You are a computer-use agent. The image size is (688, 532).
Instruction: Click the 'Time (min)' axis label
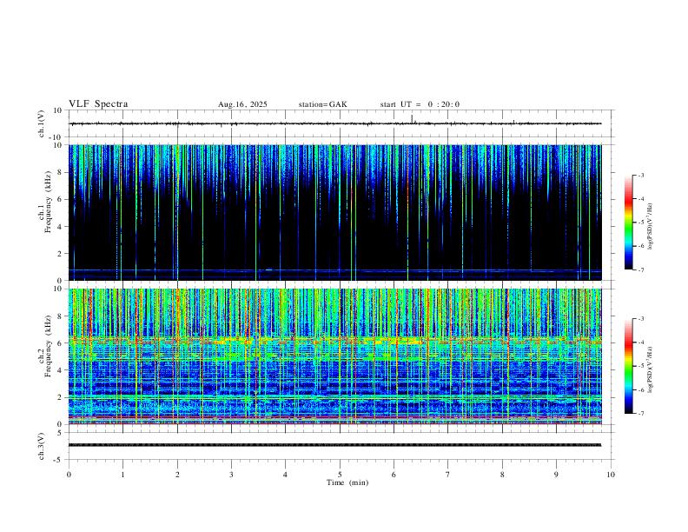pyautogui.click(x=347, y=482)
